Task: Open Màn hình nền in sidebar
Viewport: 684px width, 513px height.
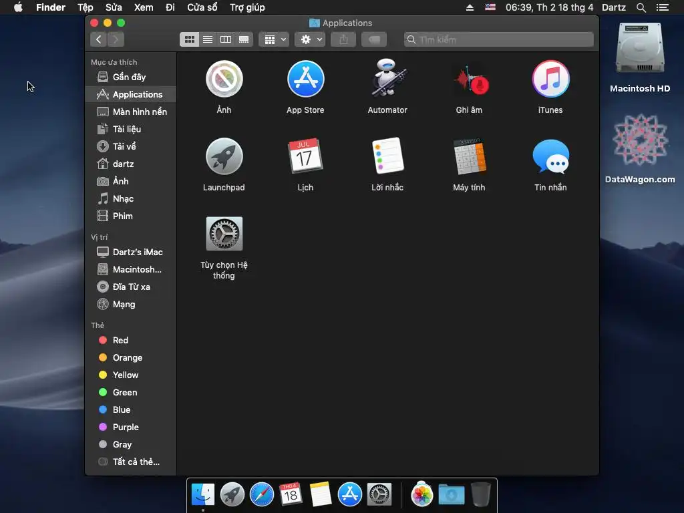Action: click(x=131, y=112)
